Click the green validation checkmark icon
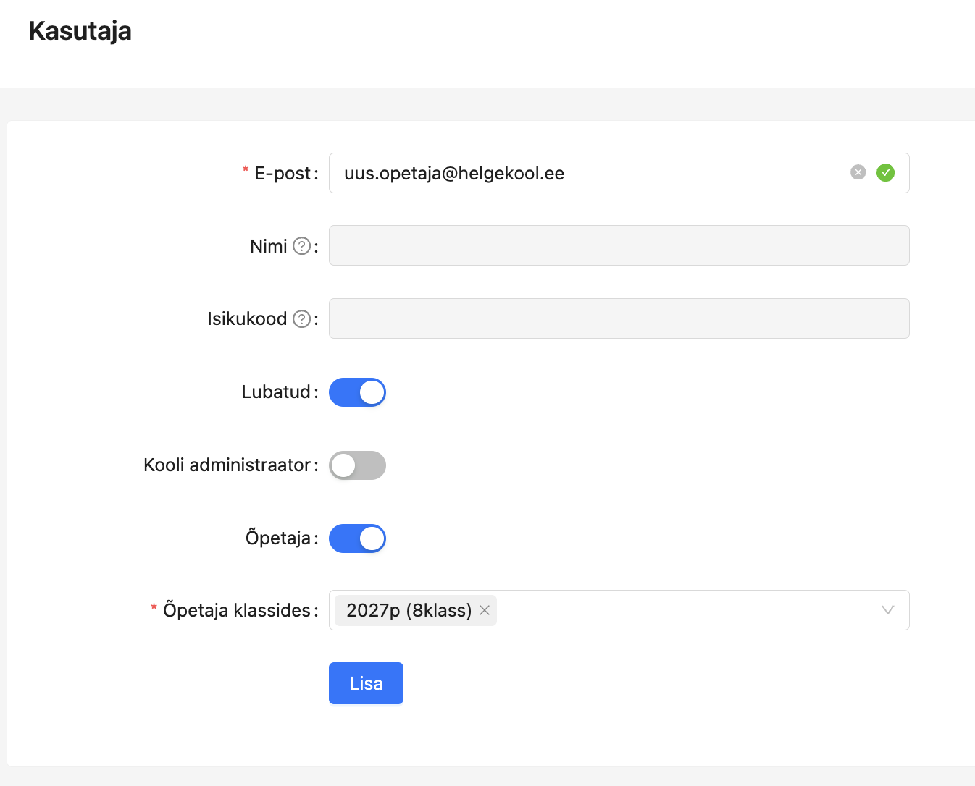 pyautogui.click(x=885, y=172)
